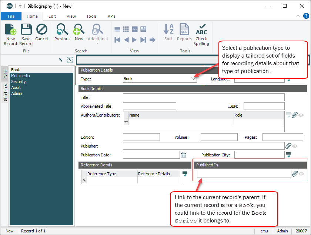Click the New Record button
The width and height of the screenshot is (311, 235).
pos(10,34)
